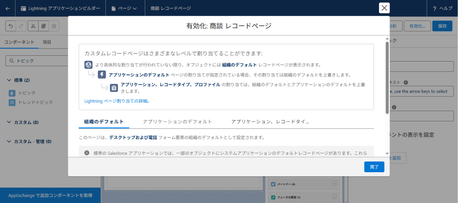
Task: Open menu arrow on パートナー (0) list
Action: pos(334,184)
